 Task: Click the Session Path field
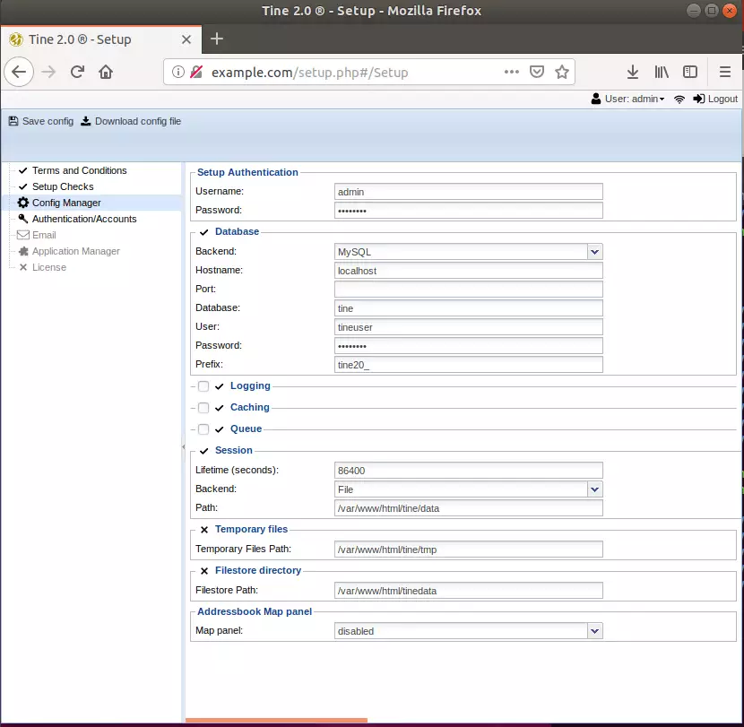click(x=468, y=507)
